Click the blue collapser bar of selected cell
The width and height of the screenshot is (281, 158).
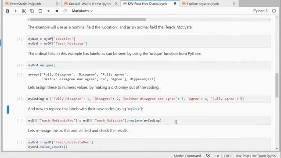pyautogui.click(x=8, y=109)
